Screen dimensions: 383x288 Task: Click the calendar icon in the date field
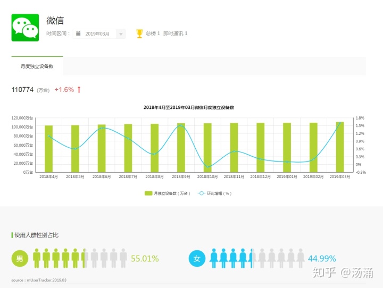click(x=78, y=33)
